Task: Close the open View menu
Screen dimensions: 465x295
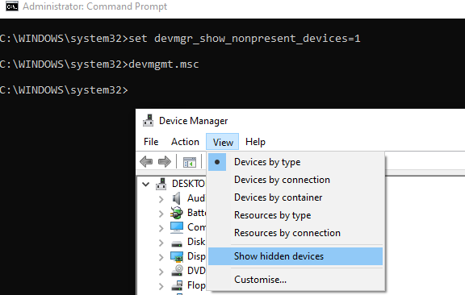Action: 223,142
